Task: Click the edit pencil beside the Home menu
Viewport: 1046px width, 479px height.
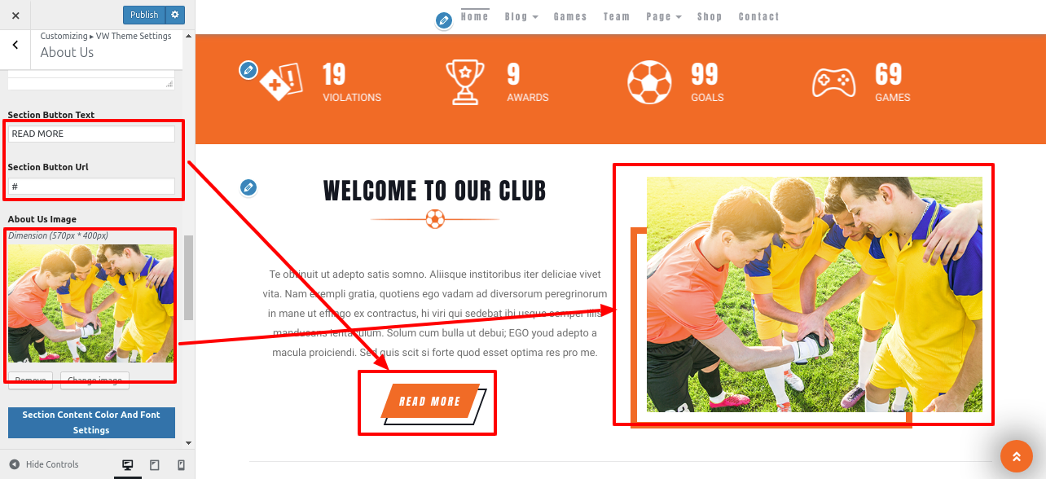Action: [443, 20]
